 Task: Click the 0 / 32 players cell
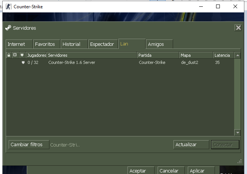[x=33, y=62]
